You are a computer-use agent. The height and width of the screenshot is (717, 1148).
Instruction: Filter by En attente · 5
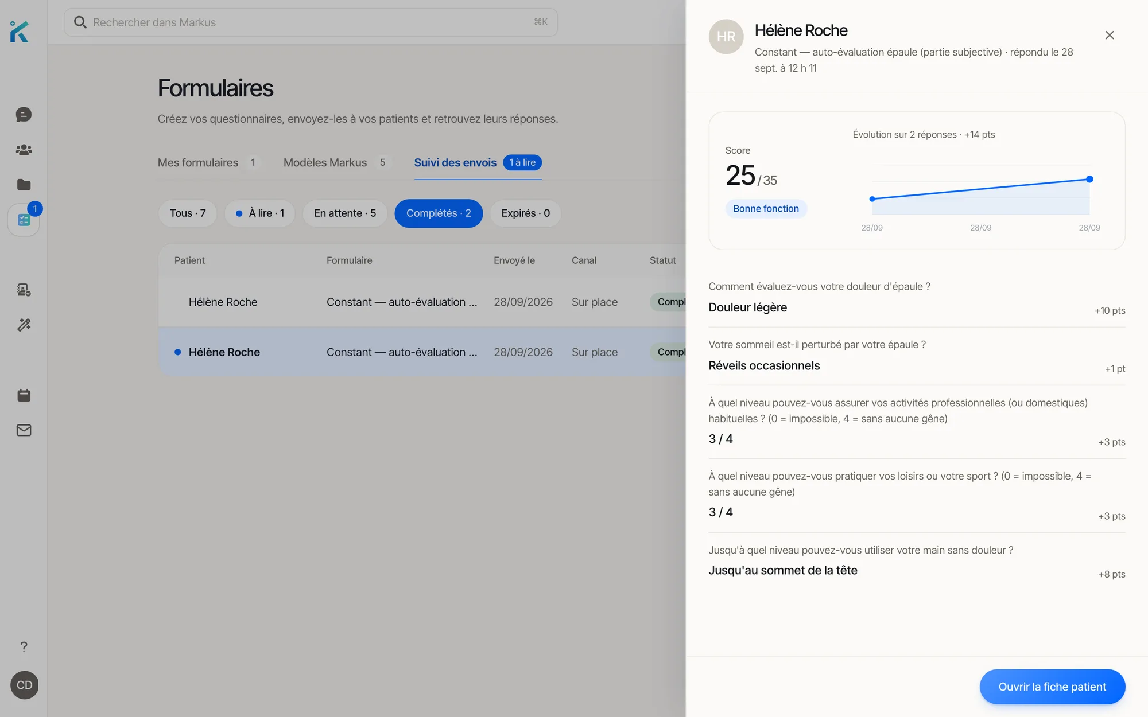tap(345, 213)
